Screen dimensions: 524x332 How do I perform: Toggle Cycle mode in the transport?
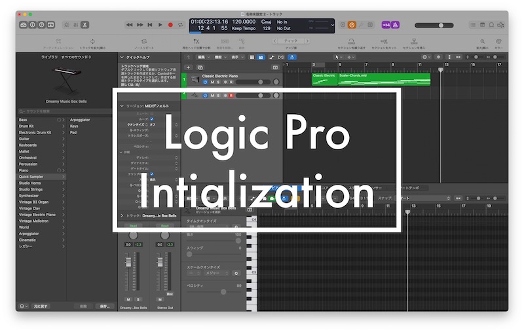(181, 25)
